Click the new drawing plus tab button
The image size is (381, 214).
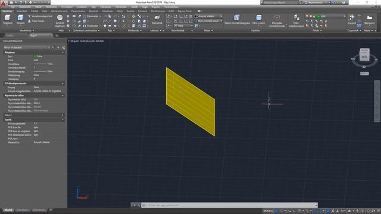57,36
